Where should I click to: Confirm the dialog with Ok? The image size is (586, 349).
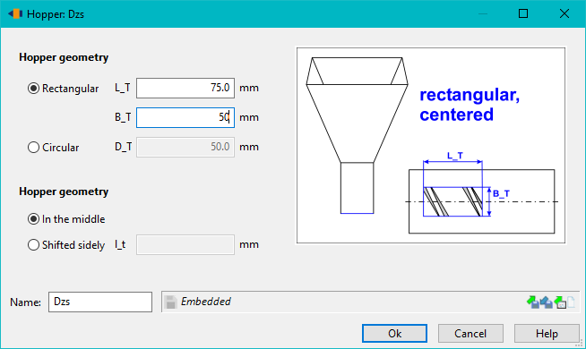(x=394, y=333)
